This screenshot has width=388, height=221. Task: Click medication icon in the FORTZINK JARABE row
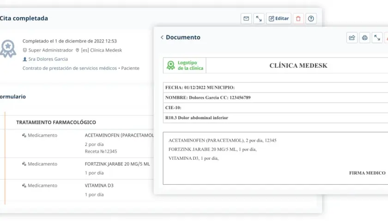coord(24,164)
